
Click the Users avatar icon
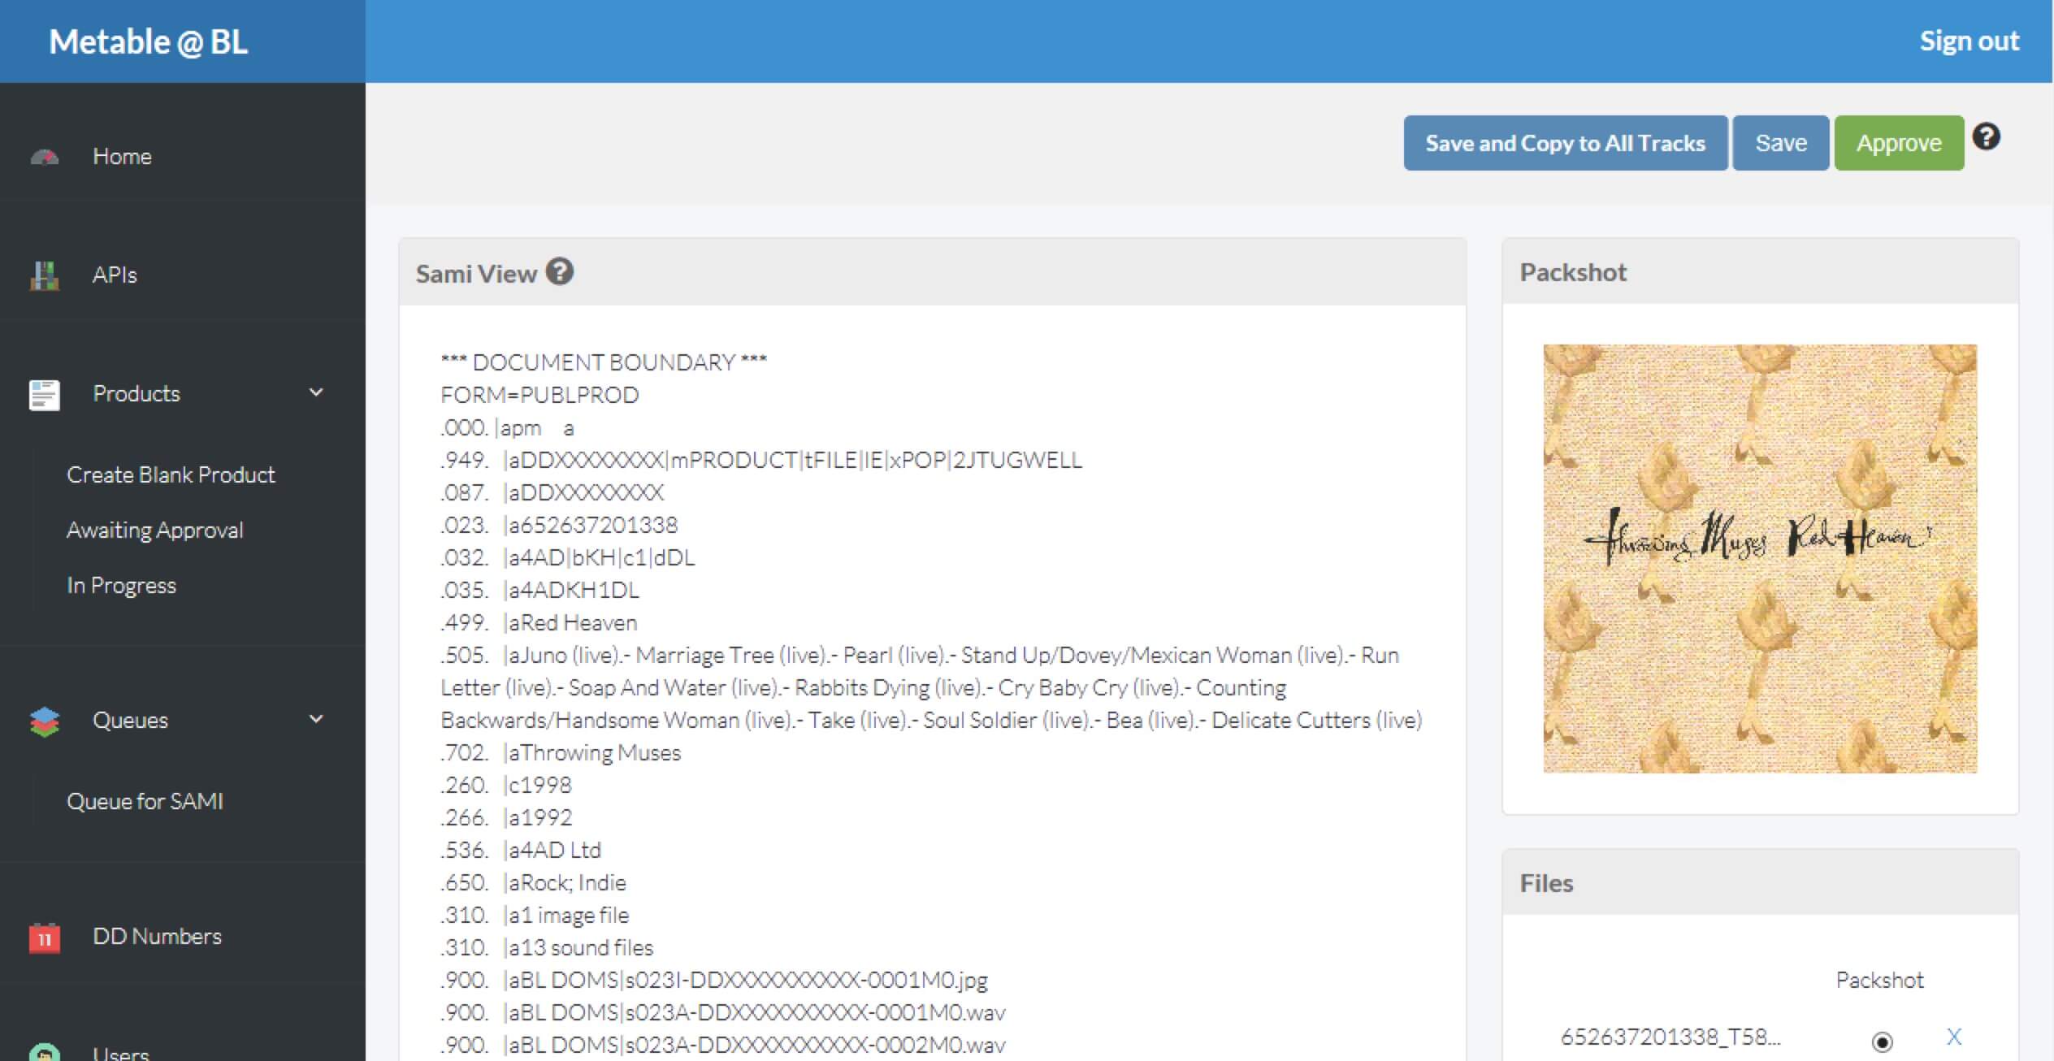pyautogui.click(x=45, y=1053)
